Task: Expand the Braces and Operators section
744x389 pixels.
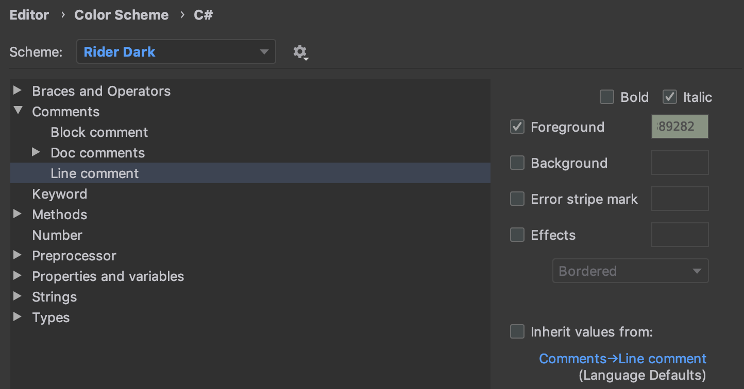Action: pyautogui.click(x=17, y=91)
